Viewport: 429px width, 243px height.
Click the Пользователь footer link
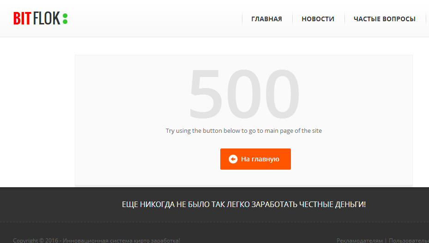[x=409, y=241]
